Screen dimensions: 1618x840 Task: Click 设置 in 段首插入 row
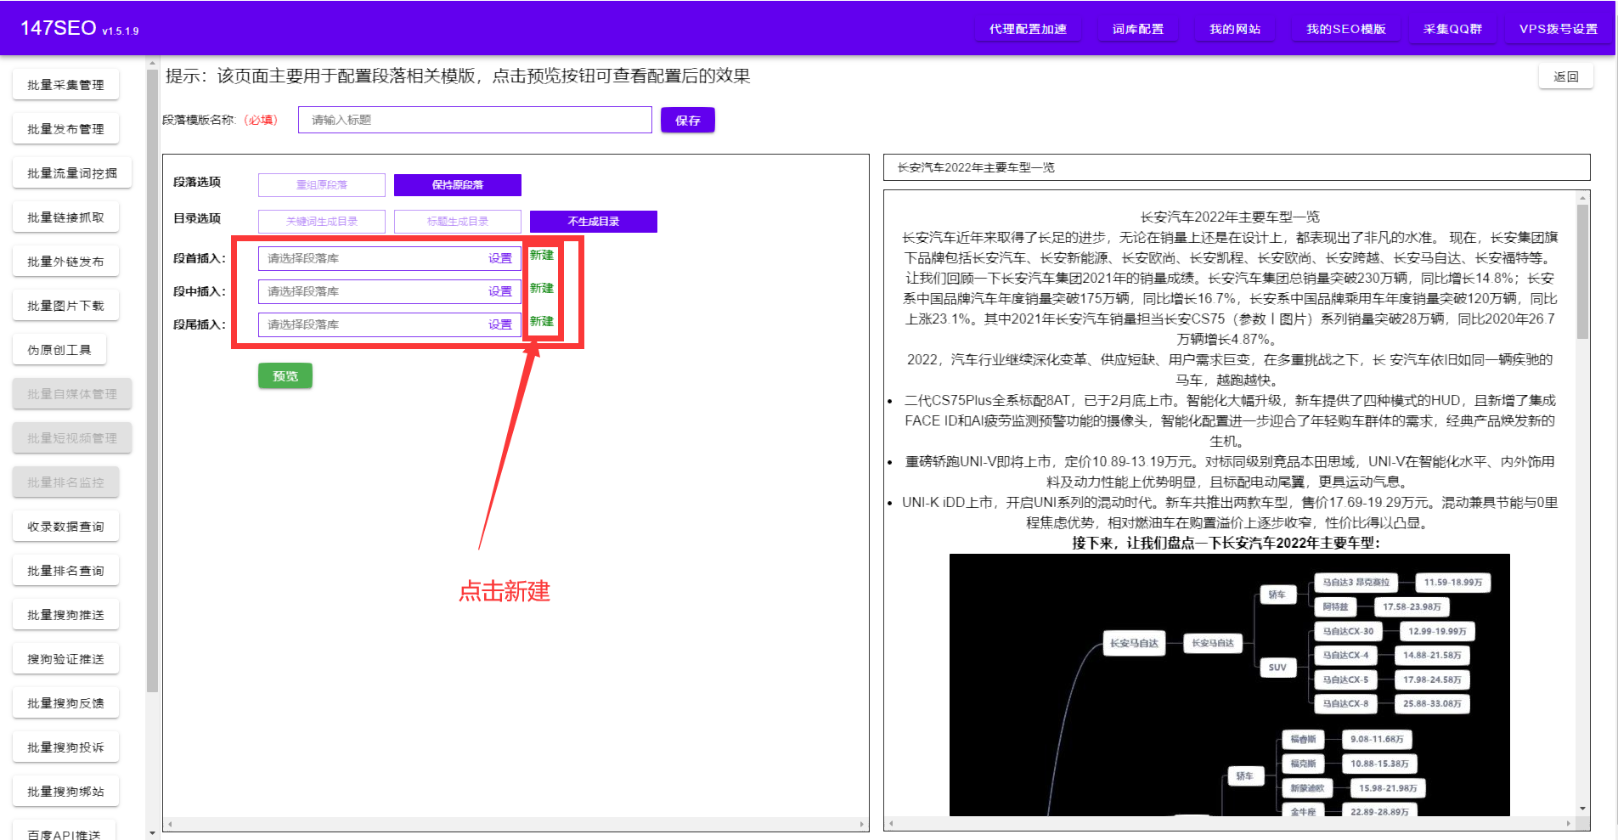500,258
